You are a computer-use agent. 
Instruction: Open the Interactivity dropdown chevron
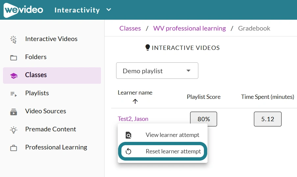[x=109, y=10]
